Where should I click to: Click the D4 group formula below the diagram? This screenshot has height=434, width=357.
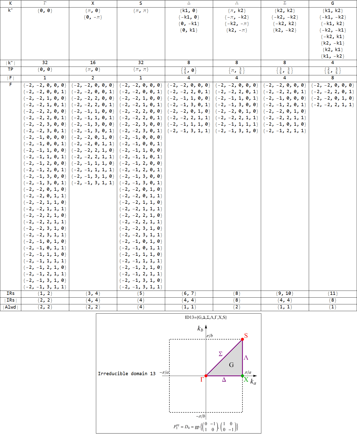click(x=206, y=427)
